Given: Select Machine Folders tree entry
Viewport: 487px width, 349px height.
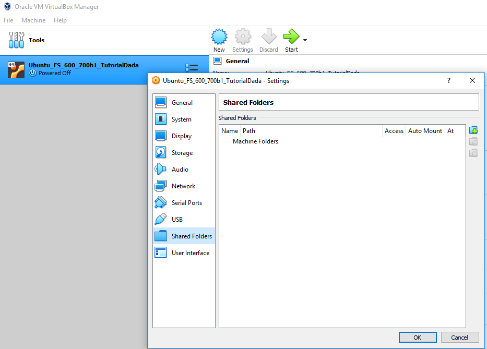Looking at the screenshot, I should [255, 141].
